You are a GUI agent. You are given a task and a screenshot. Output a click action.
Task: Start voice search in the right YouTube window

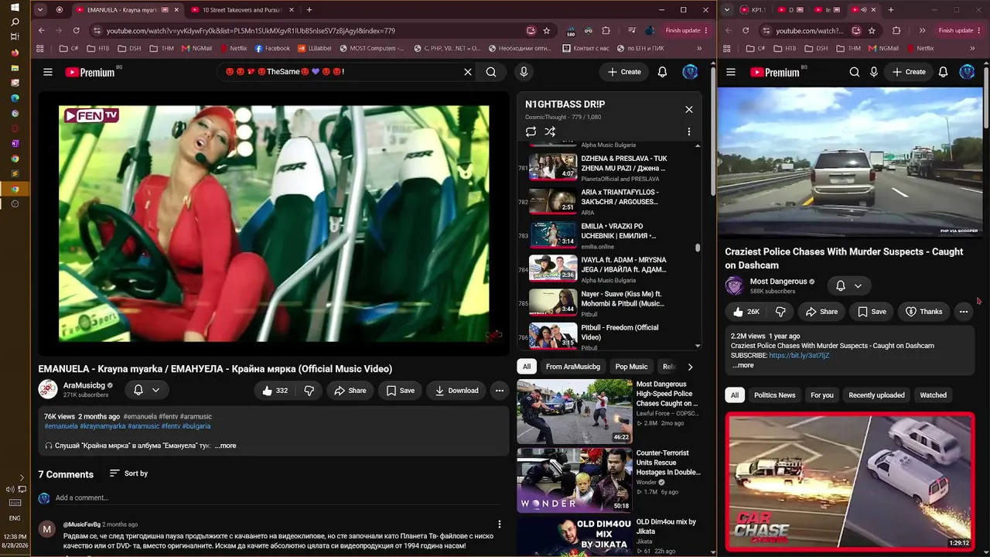[x=874, y=72]
